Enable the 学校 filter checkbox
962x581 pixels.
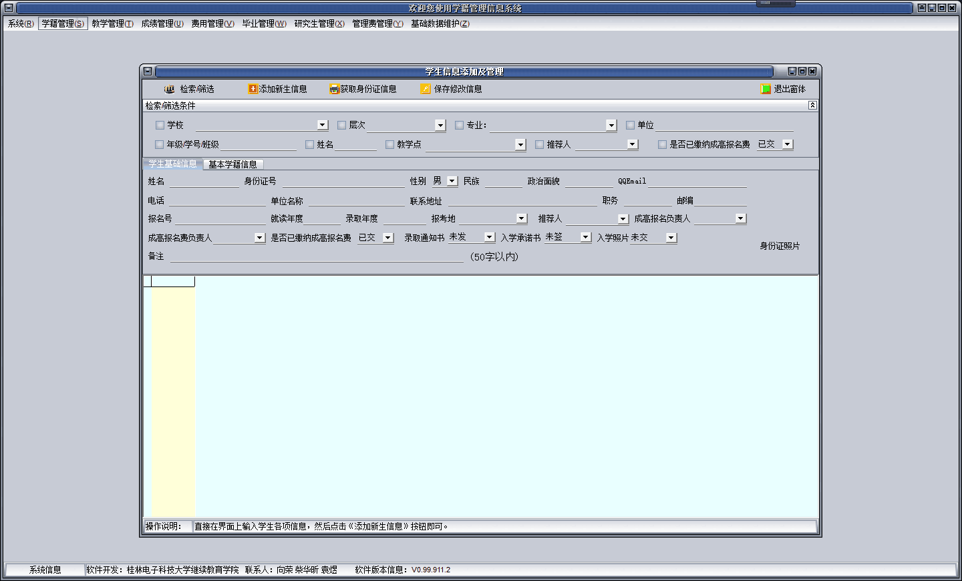pyautogui.click(x=160, y=125)
